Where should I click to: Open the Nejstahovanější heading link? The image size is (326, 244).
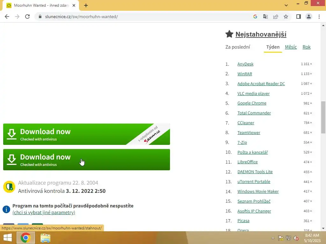point(261,34)
